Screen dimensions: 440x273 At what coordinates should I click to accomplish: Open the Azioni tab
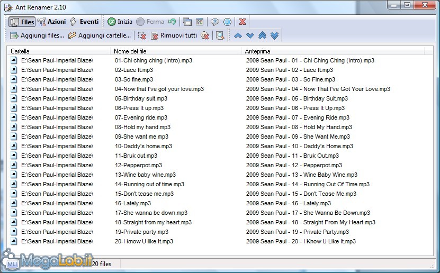pos(51,22)
